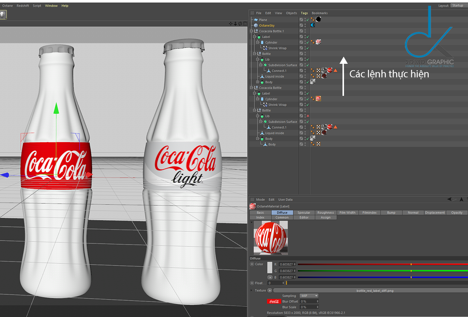Open the Window menu

tap(51, 6)
